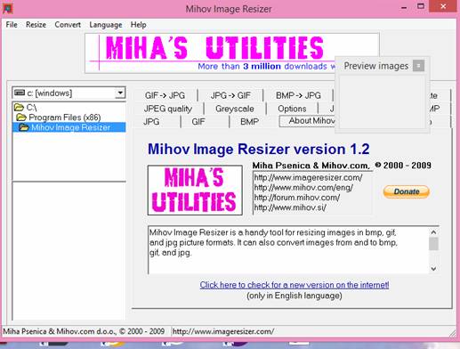Click the drive icon in drive combo box

20,93
